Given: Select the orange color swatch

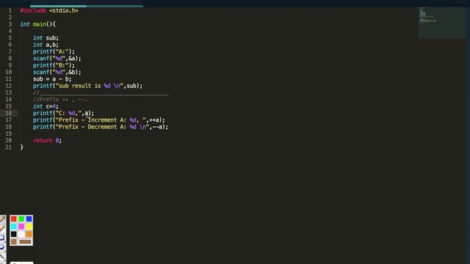Looking at the screenshot, I should click(29, 234).
